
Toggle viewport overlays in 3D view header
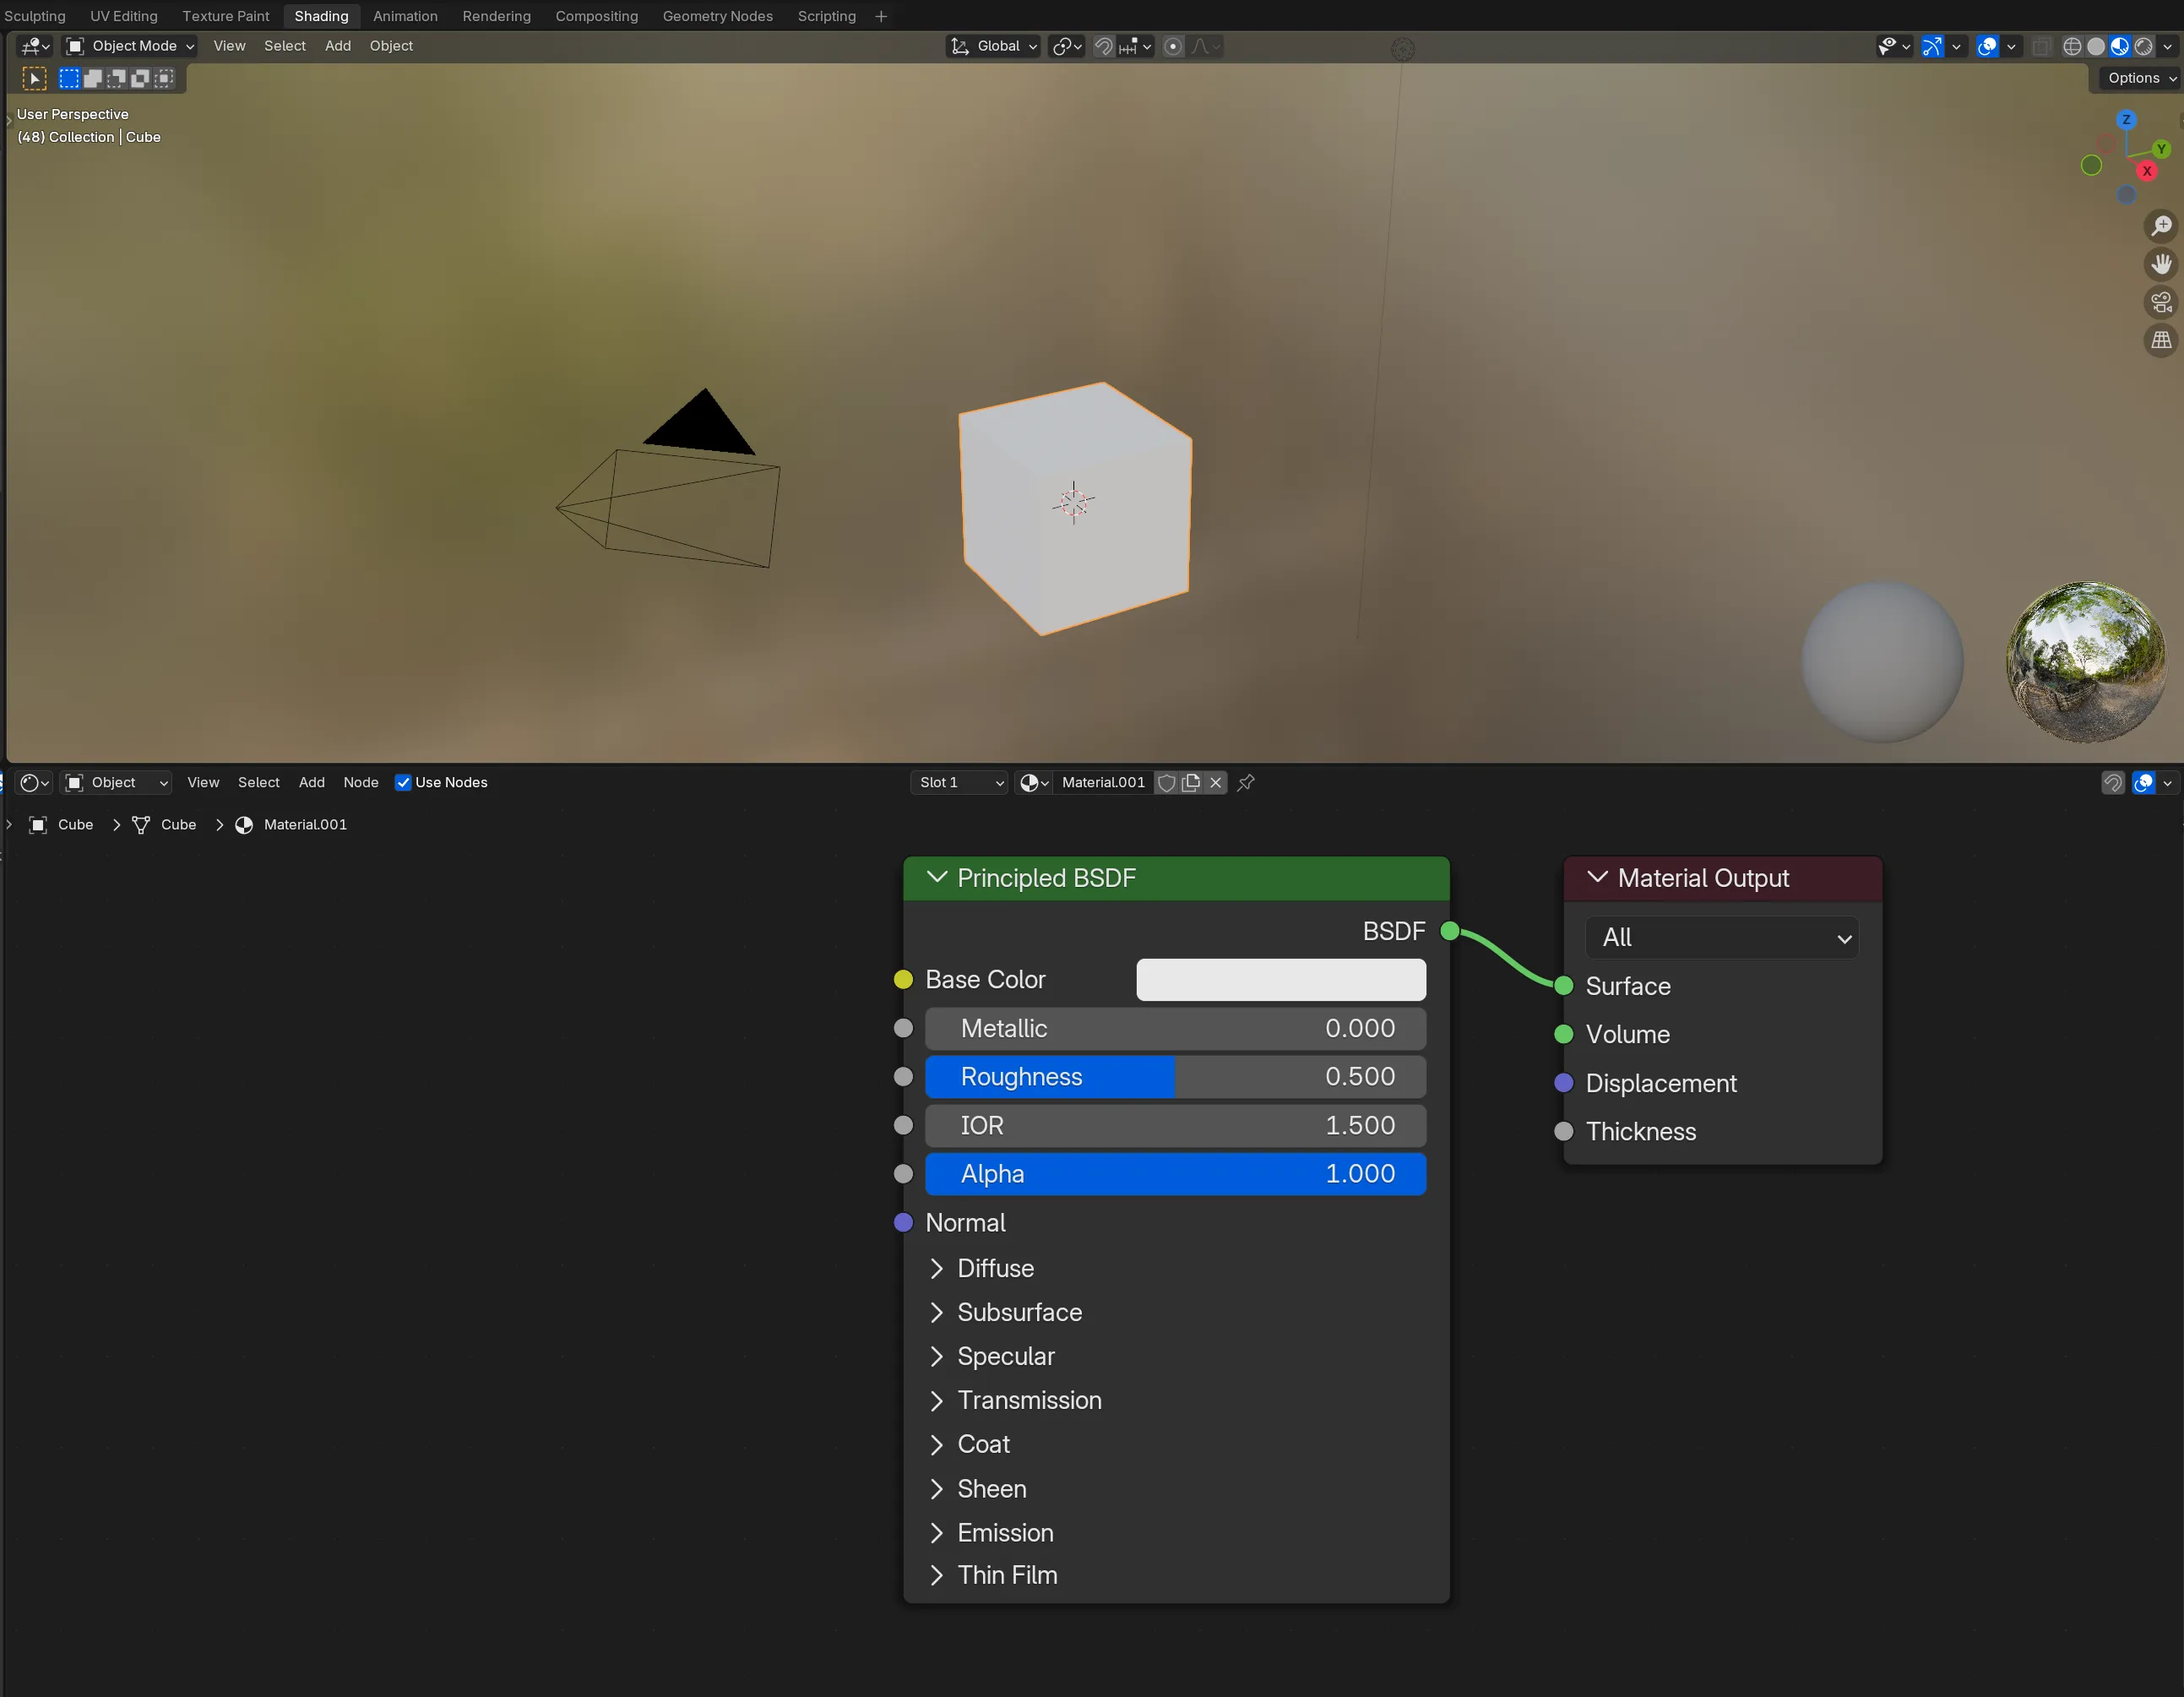[x=1988, y=46]
